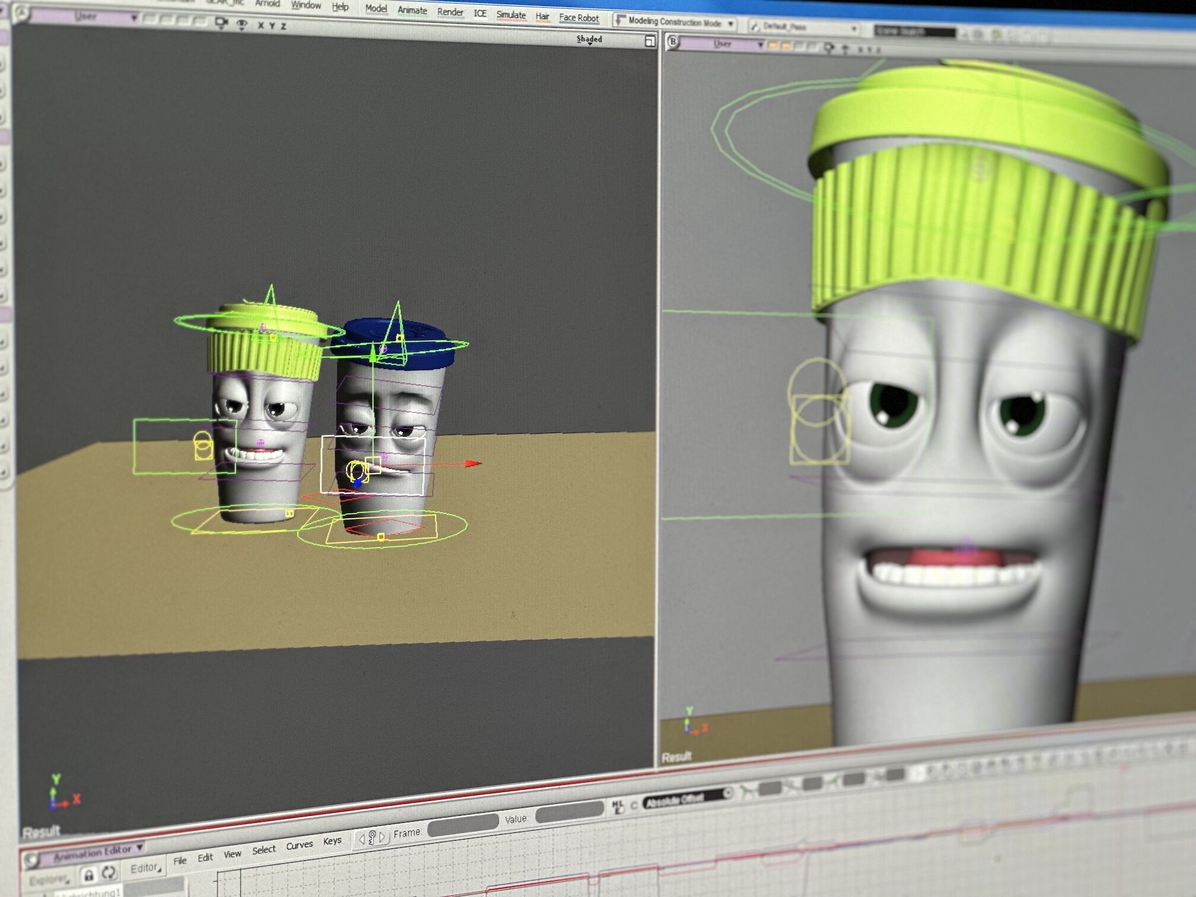Image resolution: width=1196 pixels, height=897 pixels.
Task: Click the lock icon in Animation Editor
Action: pyautogui.click(x=88, y=874)
